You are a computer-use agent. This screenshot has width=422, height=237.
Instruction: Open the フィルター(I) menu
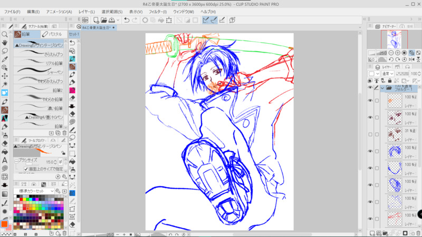coord(158,12)
